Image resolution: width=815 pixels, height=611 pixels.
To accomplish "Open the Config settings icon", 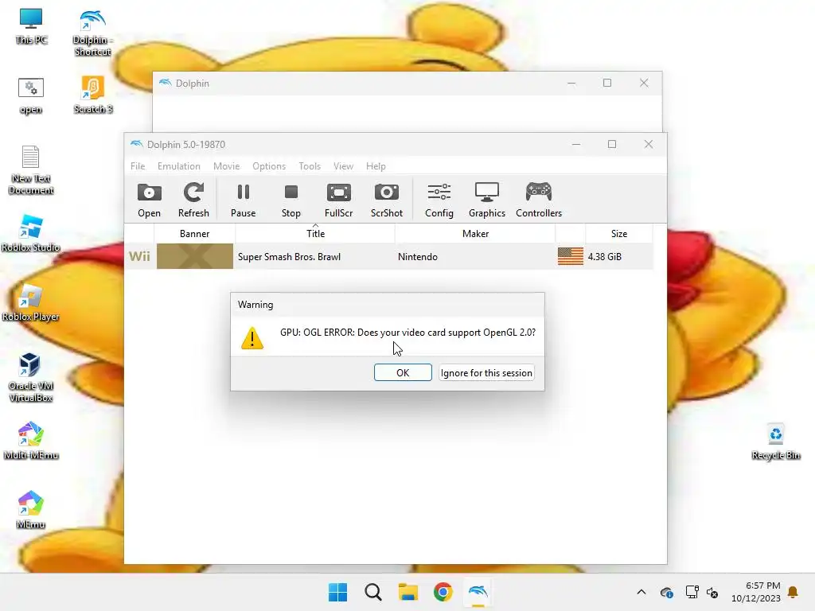I will coord(439,200).
